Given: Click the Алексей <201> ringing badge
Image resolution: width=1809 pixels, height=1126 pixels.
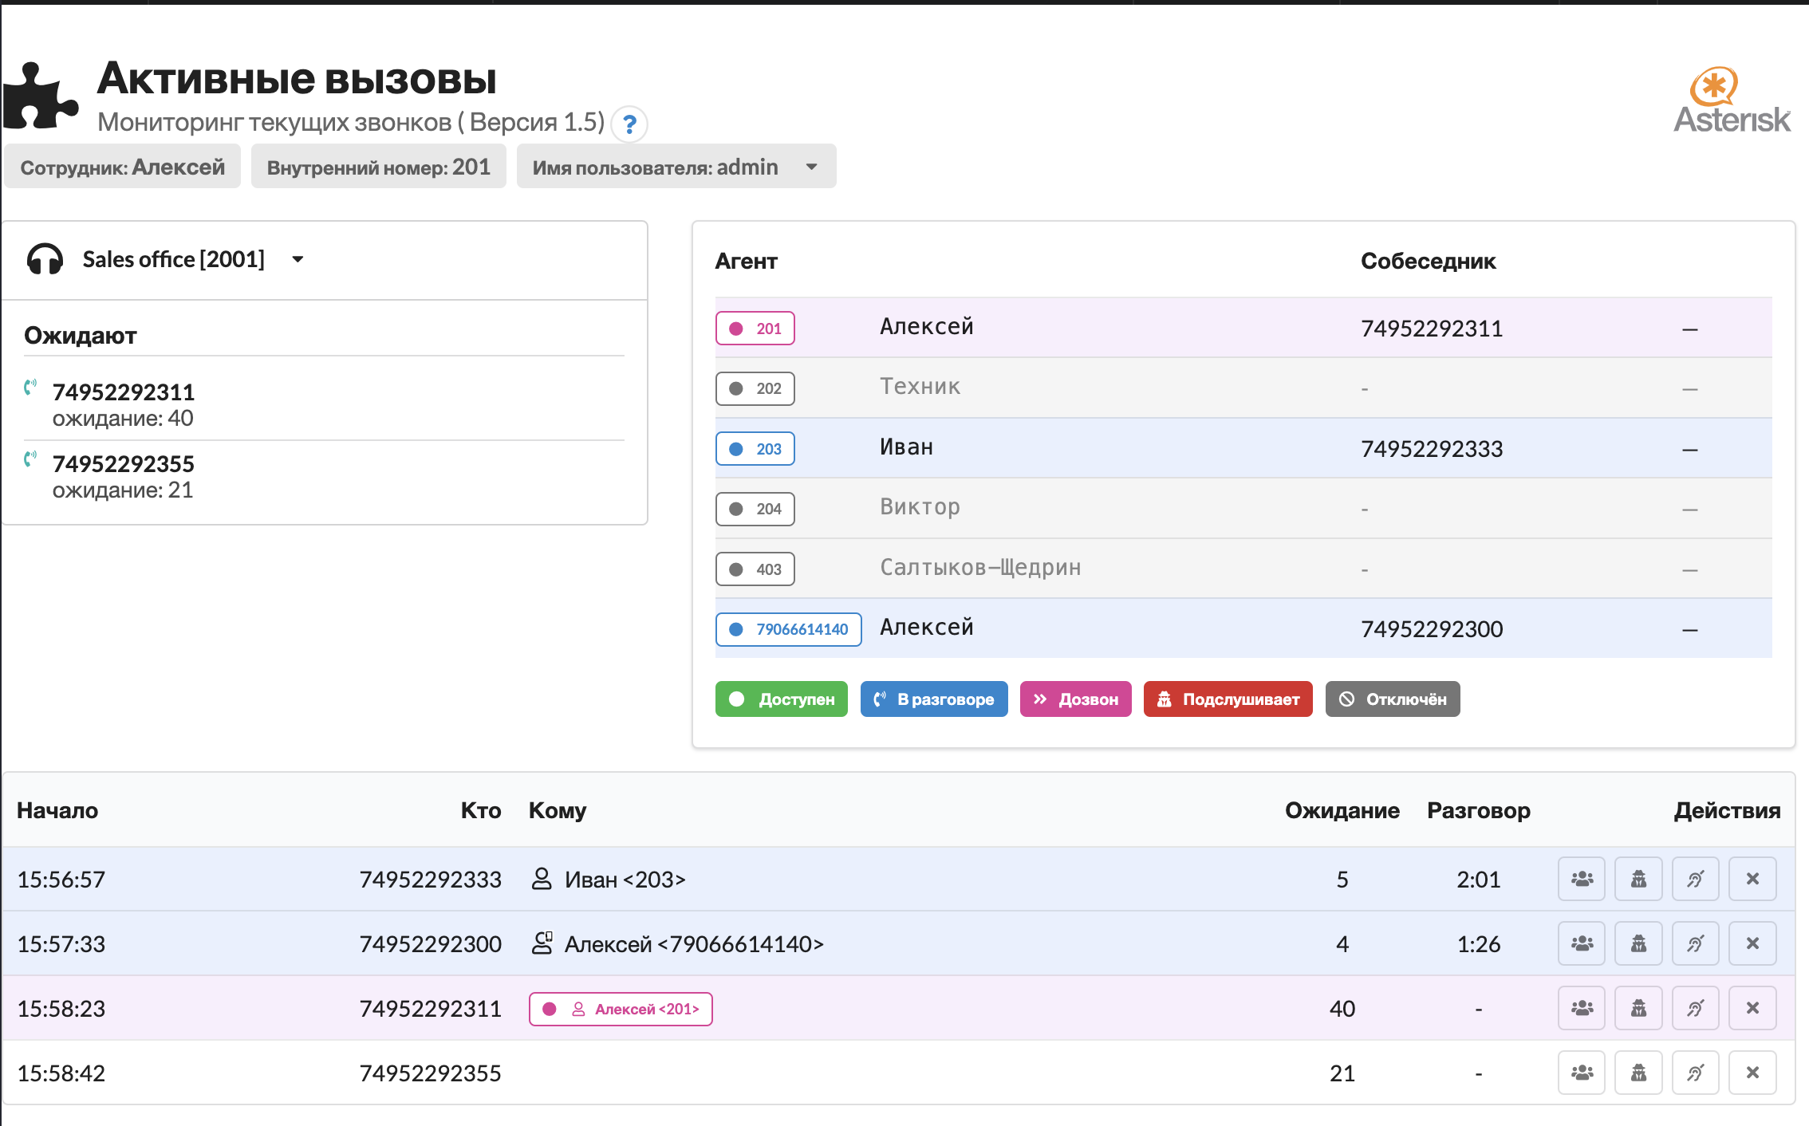Looking at the screenshot, I should pyautogui.click(x=621, y=1009).
